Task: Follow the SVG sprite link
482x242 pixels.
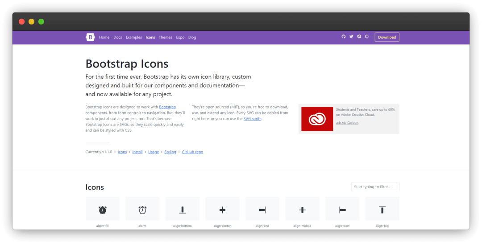Action: (252, 118)
